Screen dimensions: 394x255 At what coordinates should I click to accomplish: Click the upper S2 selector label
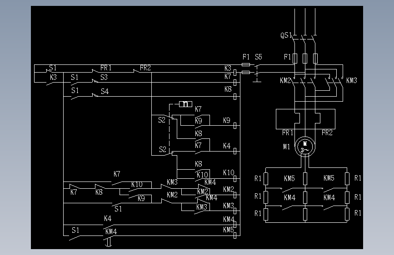pos(162,120)
